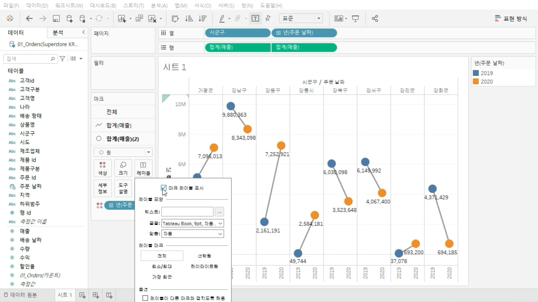Click the share workbook icon
This screenshot has width=538, height=302.
[375, 18]
